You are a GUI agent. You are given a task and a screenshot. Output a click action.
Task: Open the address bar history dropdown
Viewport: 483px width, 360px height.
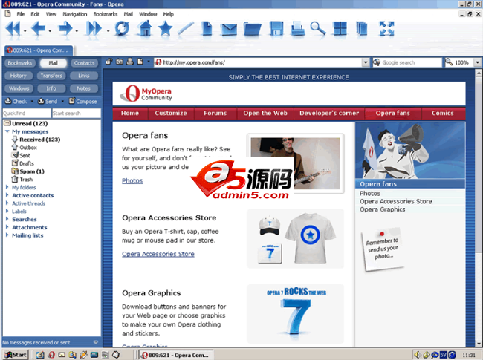pyautogui.click(x=366, y=62)
